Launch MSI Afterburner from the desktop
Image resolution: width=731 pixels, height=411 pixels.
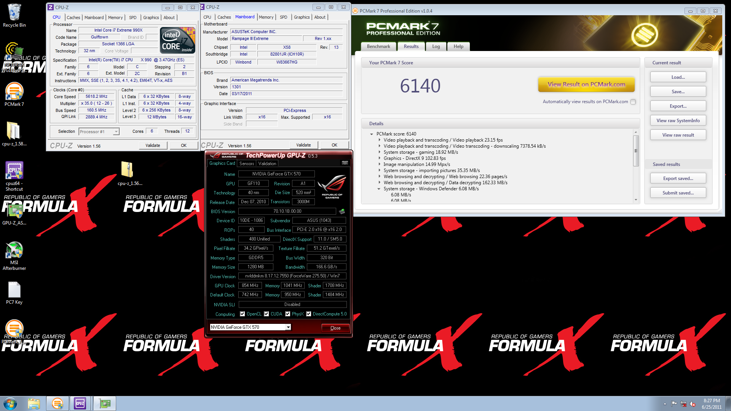(14, 256)
